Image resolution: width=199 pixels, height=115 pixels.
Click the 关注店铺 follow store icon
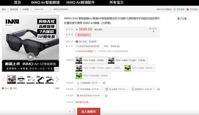pyautogui.click(x=188, y=9)
